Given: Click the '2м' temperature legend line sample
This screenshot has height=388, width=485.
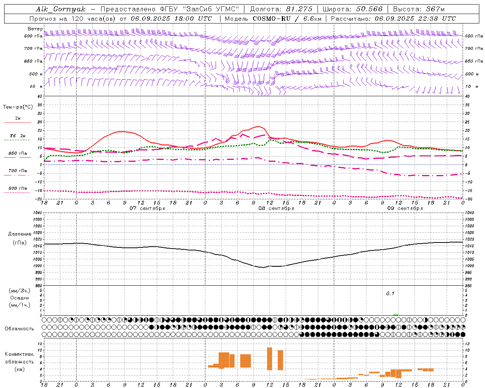Looking at the screenshot, I should coord(17,122).
